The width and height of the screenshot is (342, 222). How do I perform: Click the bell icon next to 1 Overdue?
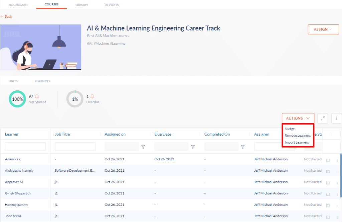click(92, 96)
